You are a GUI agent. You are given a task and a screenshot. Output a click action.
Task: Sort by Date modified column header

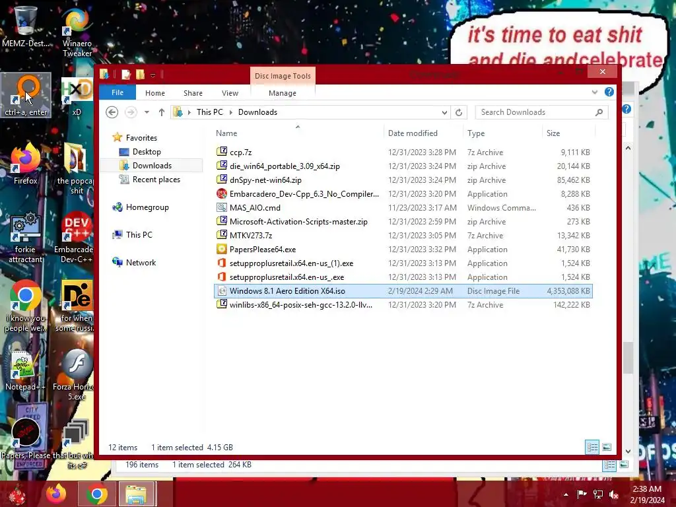[423, 133]
